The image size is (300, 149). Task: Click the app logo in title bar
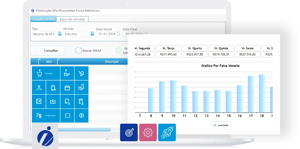coord(33,11)
